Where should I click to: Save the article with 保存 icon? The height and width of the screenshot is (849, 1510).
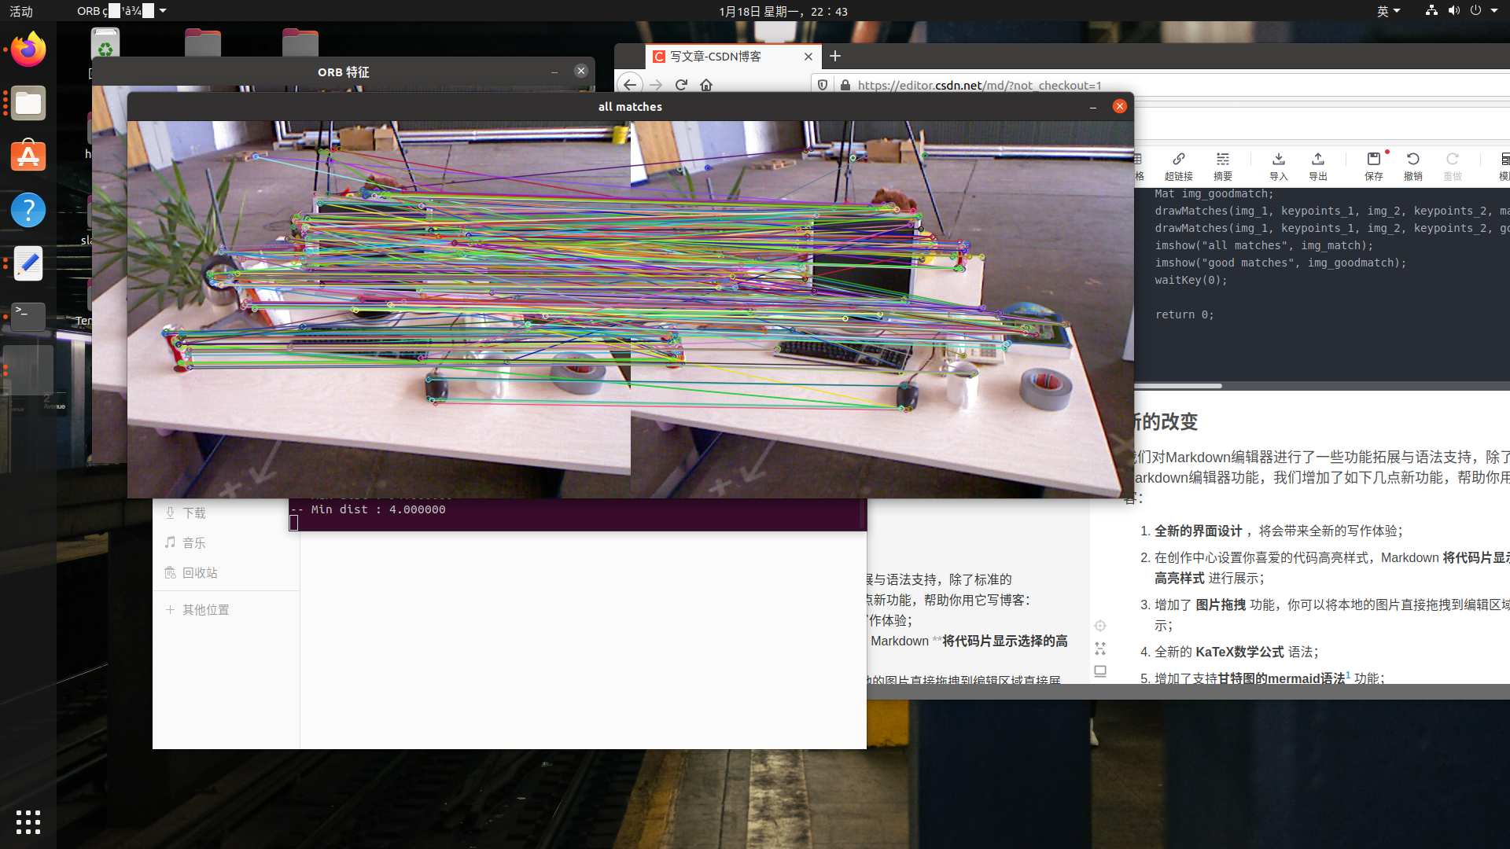(1373, 166)
